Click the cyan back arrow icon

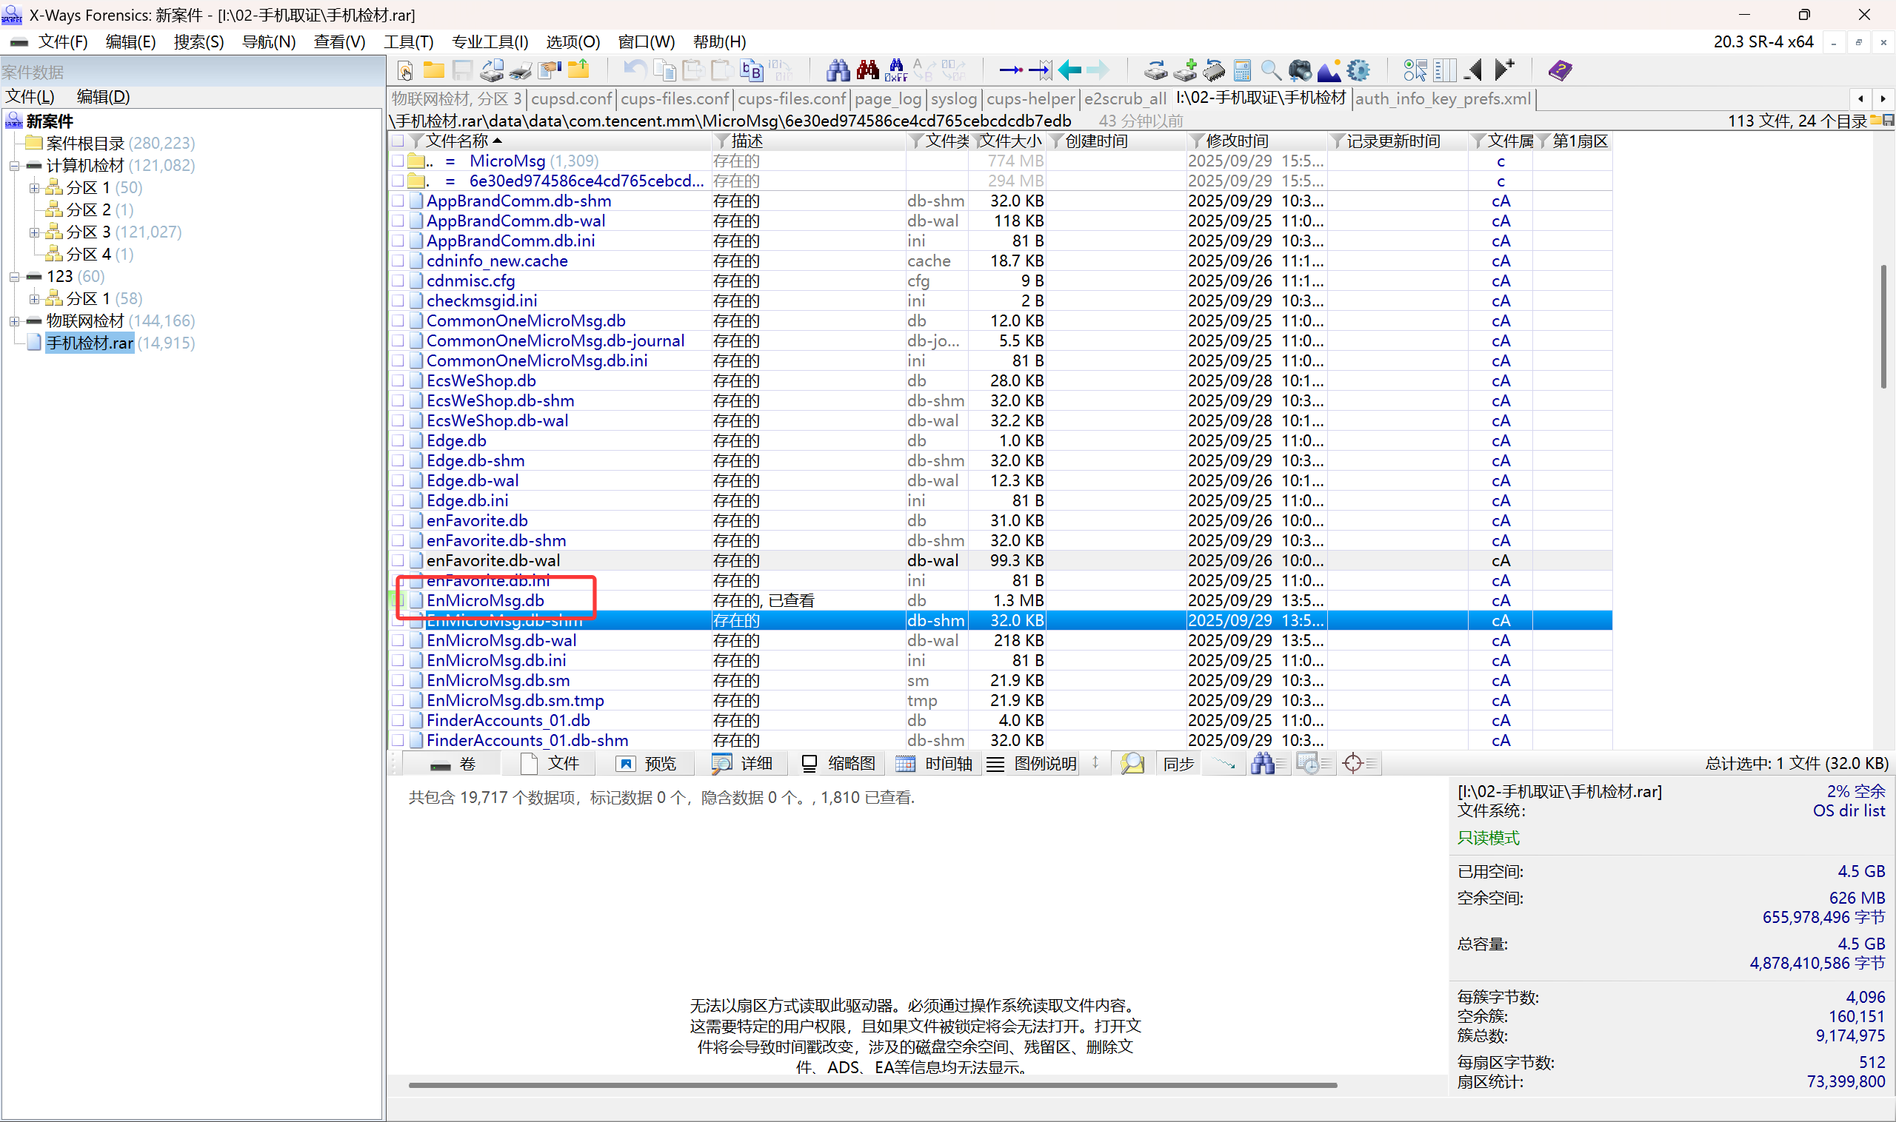[x=1069, y=70]
